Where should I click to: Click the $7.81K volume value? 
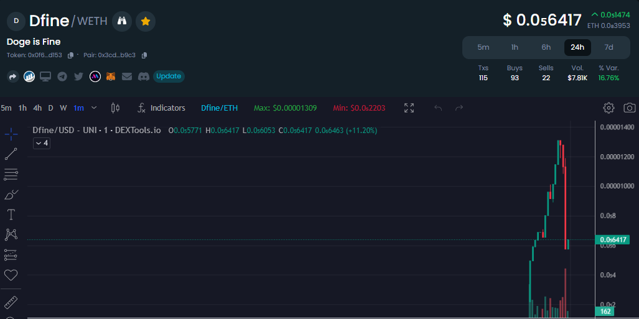pyautogui.click(x=577, y=78)
